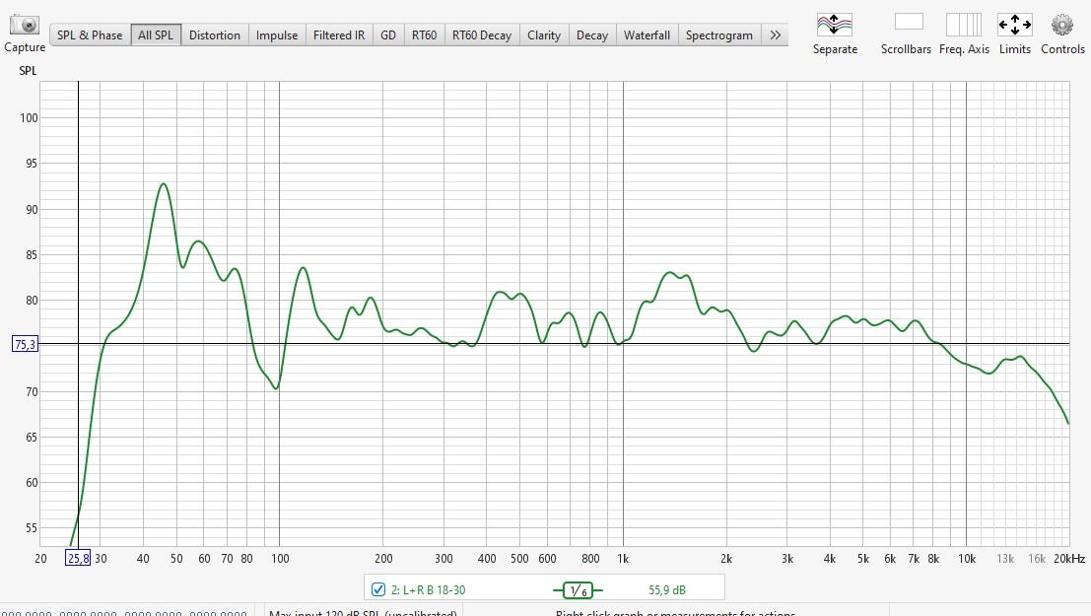This screenshot has width=1091, height=616.
Task: Uncheck the L+R B 18-30 measurement checkbox
Action: point(378,589)
